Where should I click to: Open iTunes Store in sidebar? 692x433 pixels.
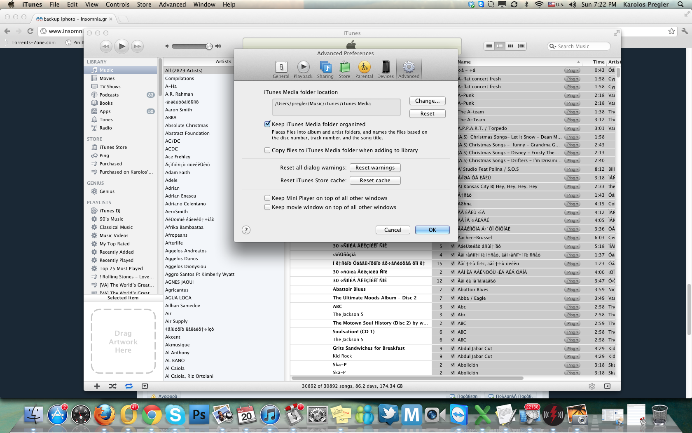pos(120,147)
